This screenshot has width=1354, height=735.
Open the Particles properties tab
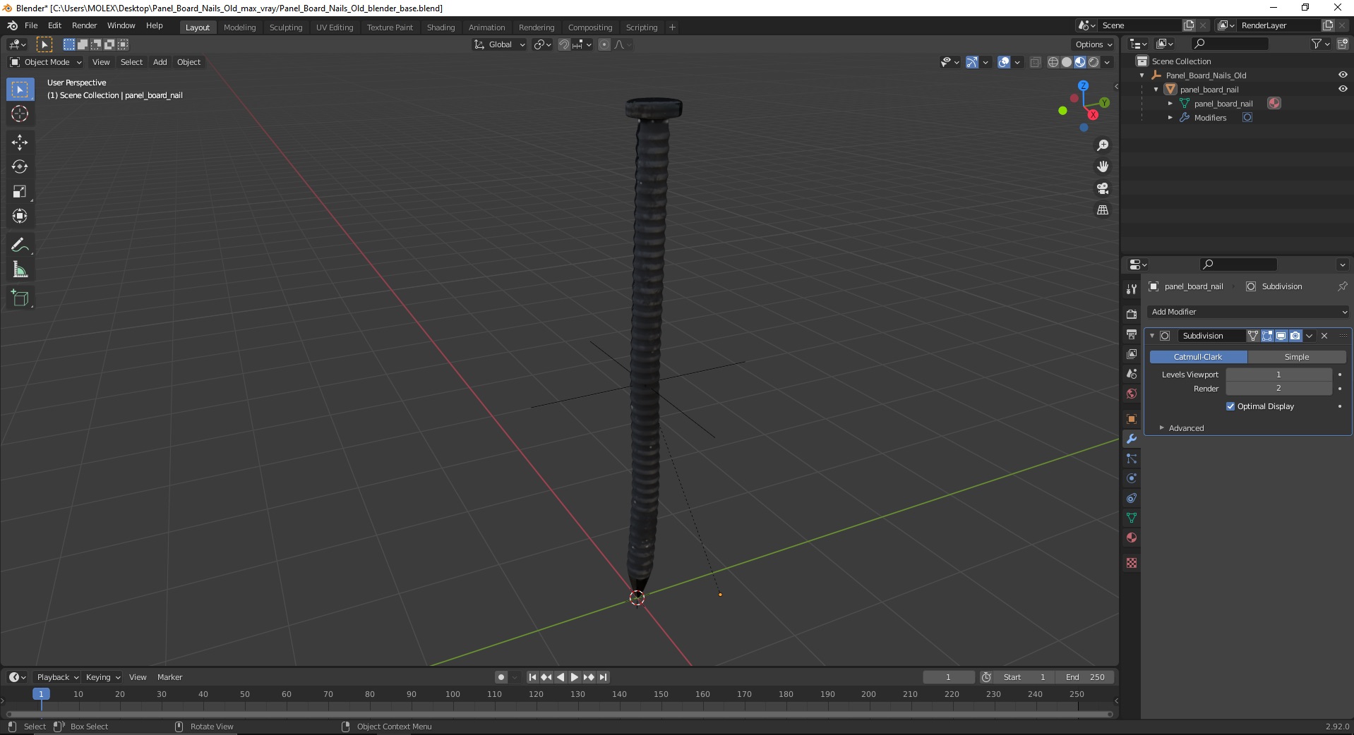(1132, 458)
